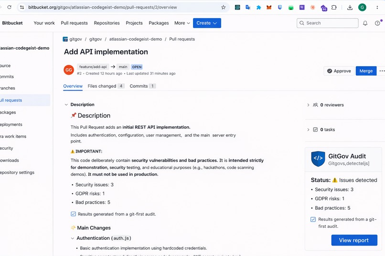The width and height of the screenshot is (385, 256).
Task: Click the purple square extension icon
Action: [x=302, y=7]
